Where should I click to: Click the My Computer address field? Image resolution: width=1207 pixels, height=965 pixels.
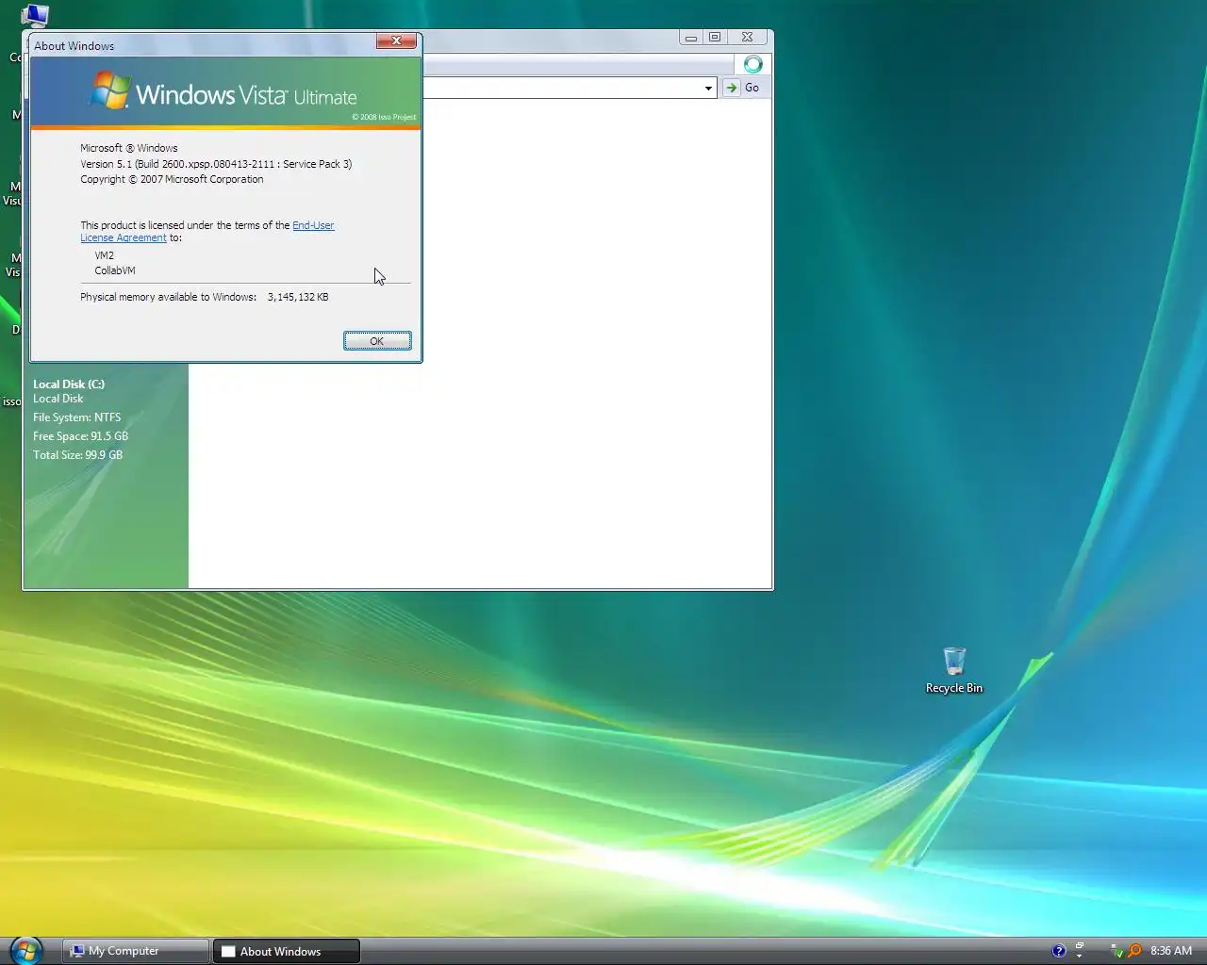click(x=570, y=88)
